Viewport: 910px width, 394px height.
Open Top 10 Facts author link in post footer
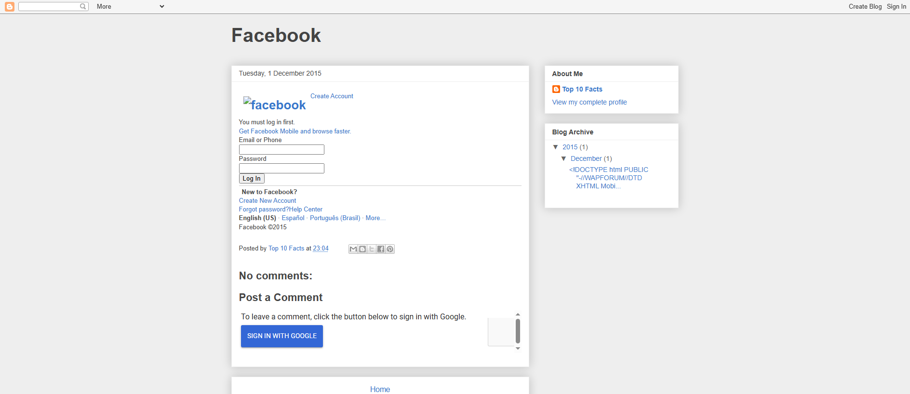point(286,249)
